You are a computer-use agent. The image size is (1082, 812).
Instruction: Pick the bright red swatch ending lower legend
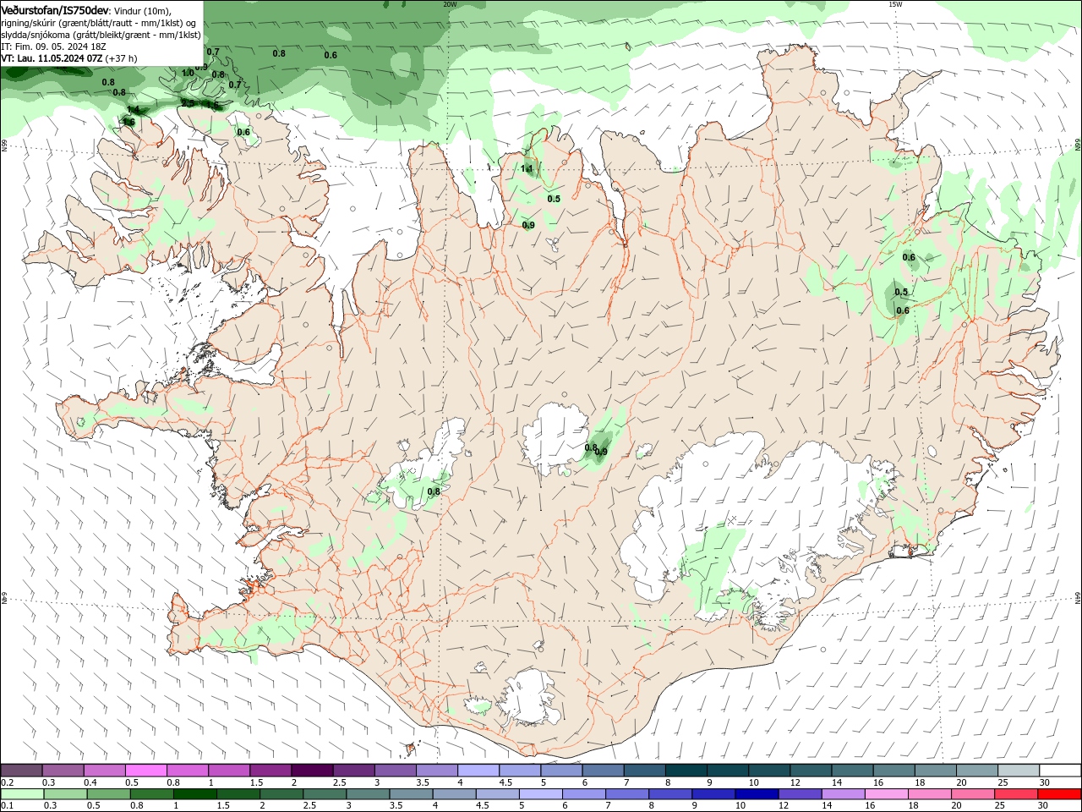pos(1058,794)
